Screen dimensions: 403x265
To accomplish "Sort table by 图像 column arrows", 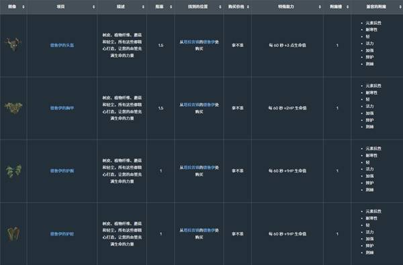I will [24, 7].
